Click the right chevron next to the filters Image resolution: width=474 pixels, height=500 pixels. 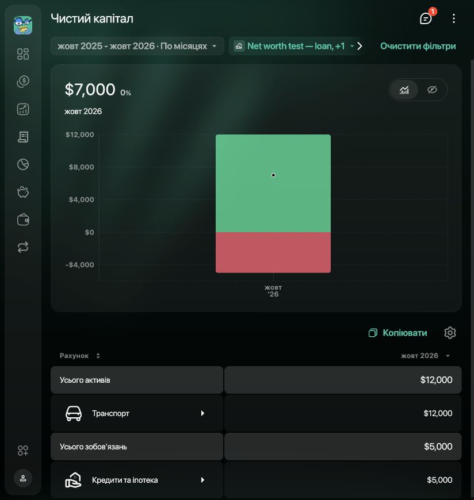(x=360, y=46)
